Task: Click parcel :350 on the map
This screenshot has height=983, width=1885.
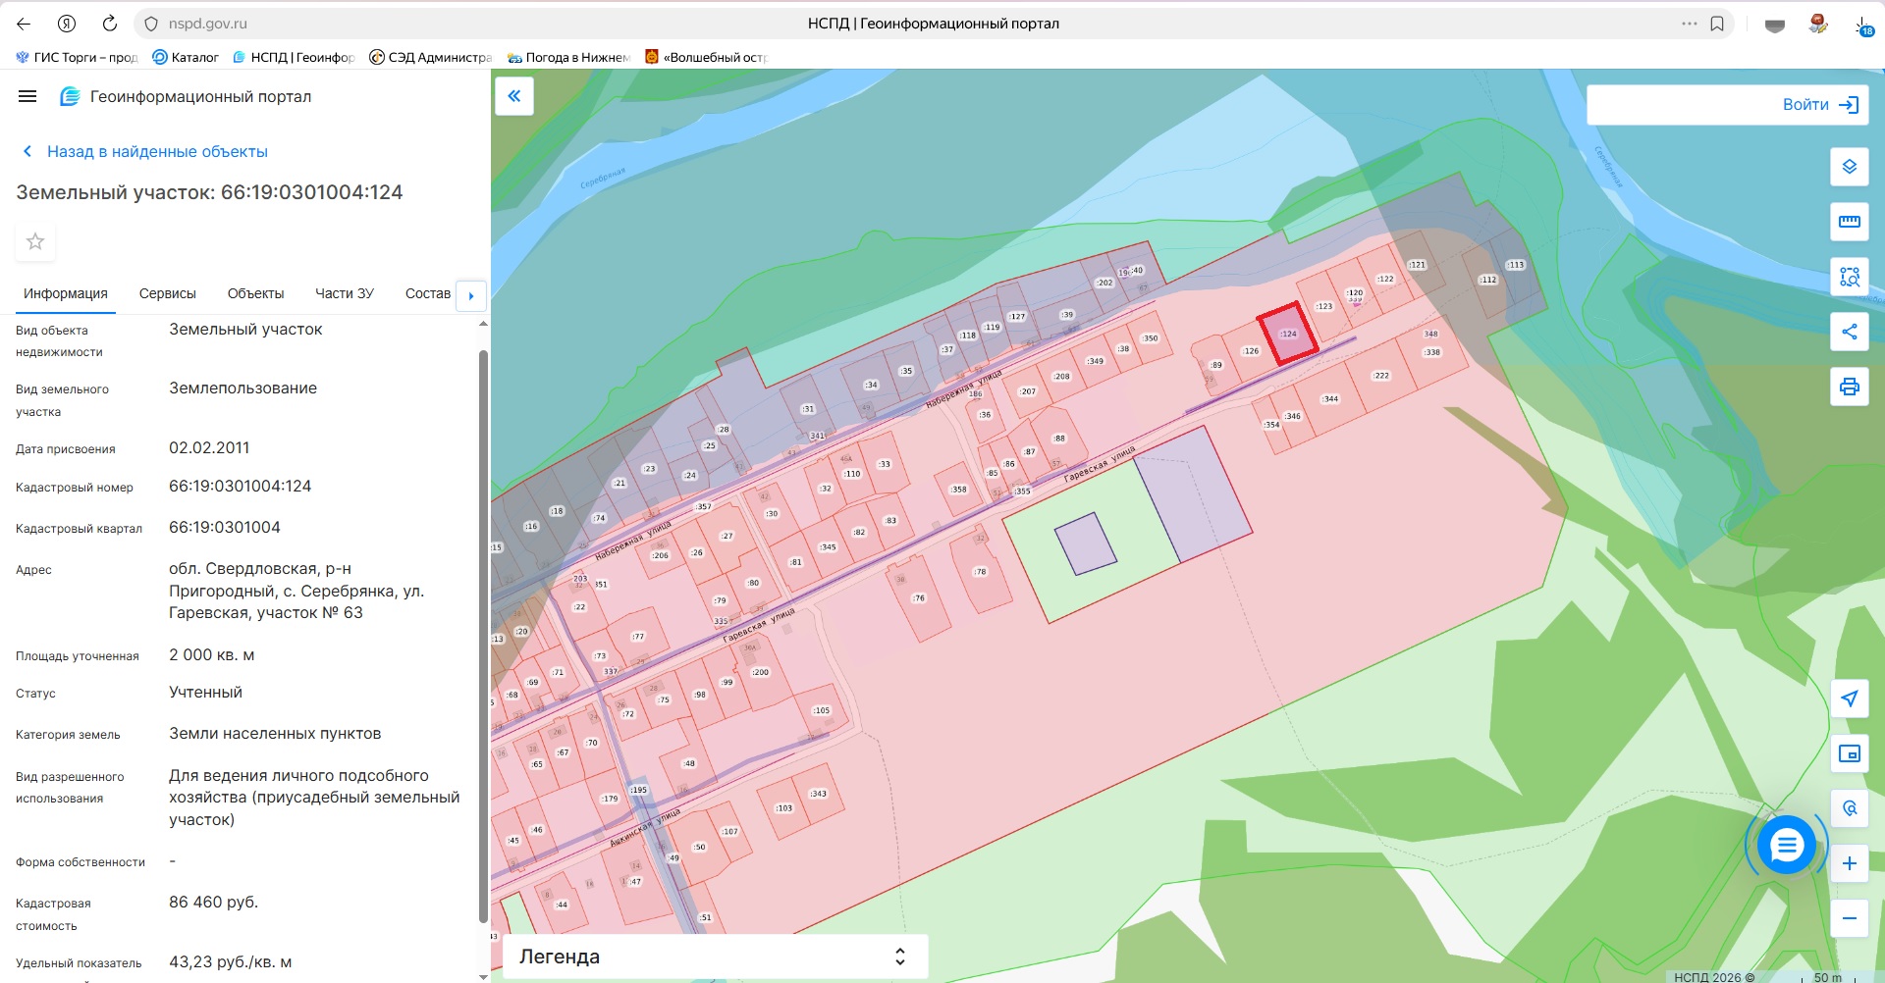Action: (x=1151, y=338)
